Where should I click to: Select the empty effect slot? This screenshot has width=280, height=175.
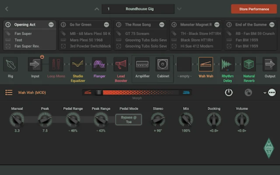click(184, 64)
